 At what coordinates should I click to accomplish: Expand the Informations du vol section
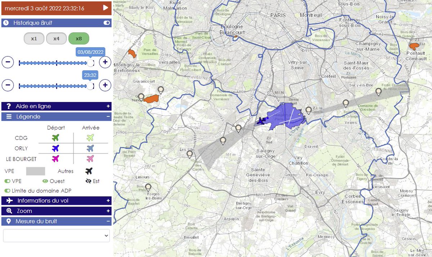point(57,201)
